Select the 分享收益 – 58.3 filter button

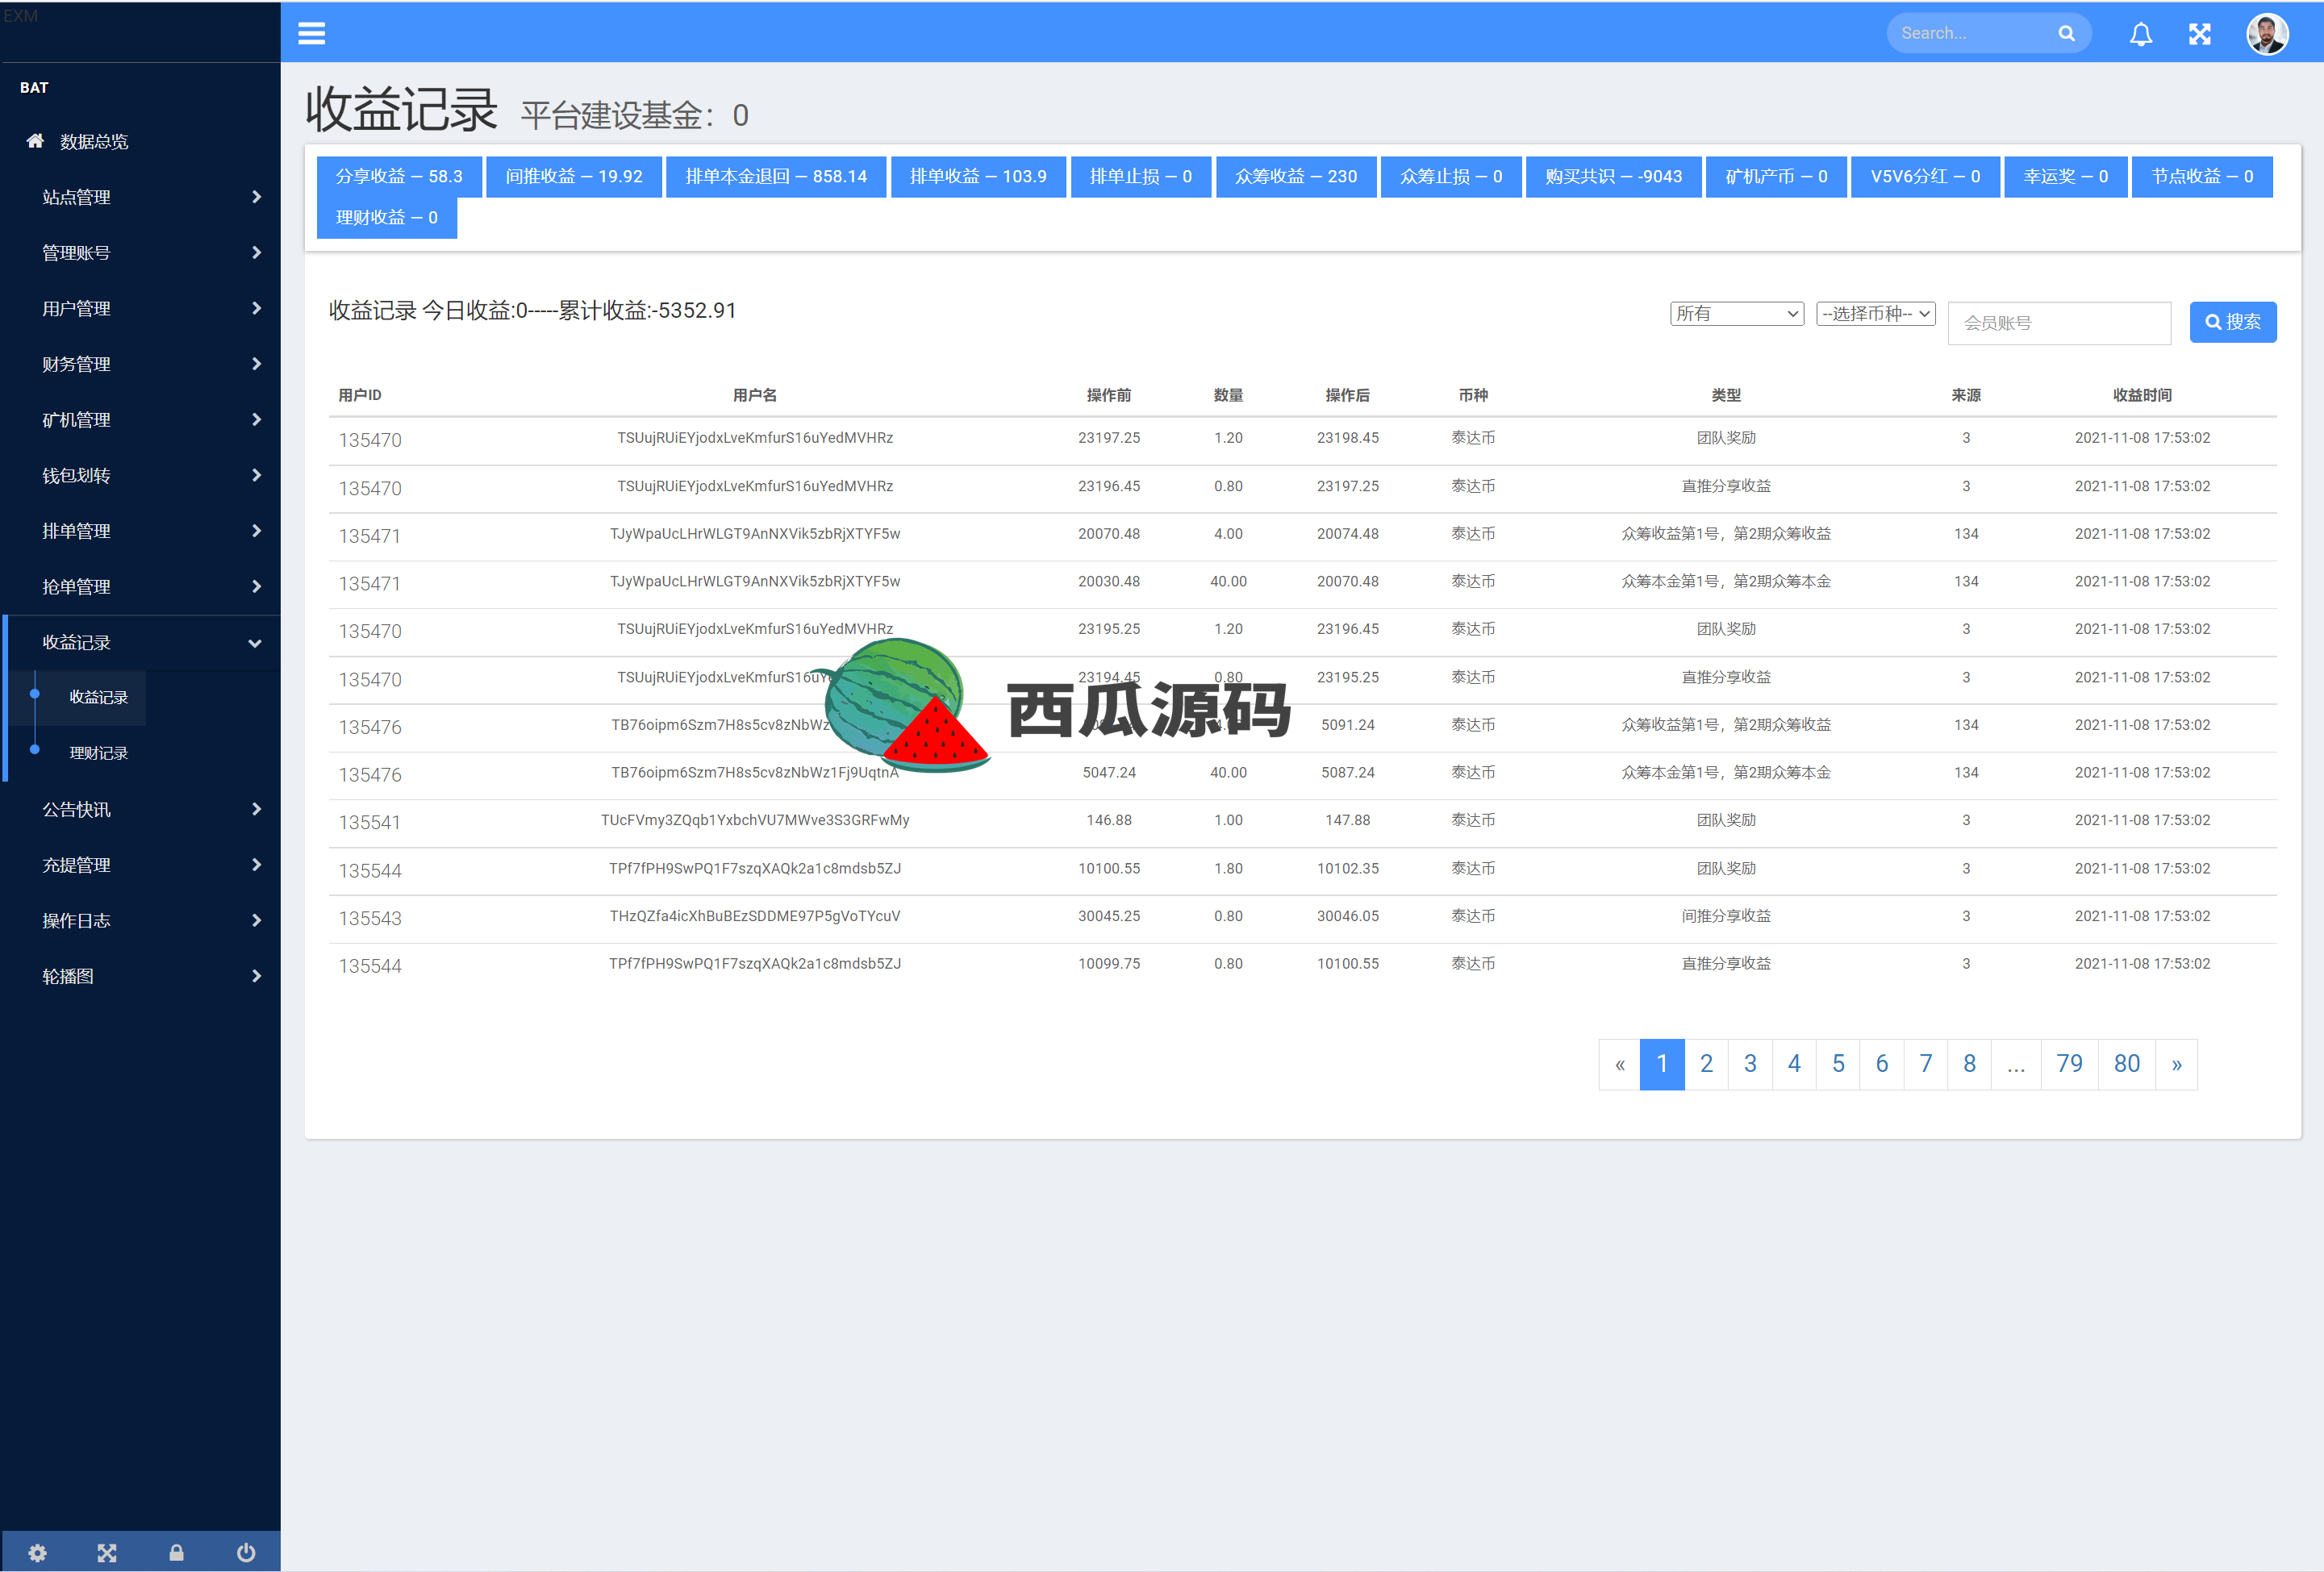click(x=399, y=177)
